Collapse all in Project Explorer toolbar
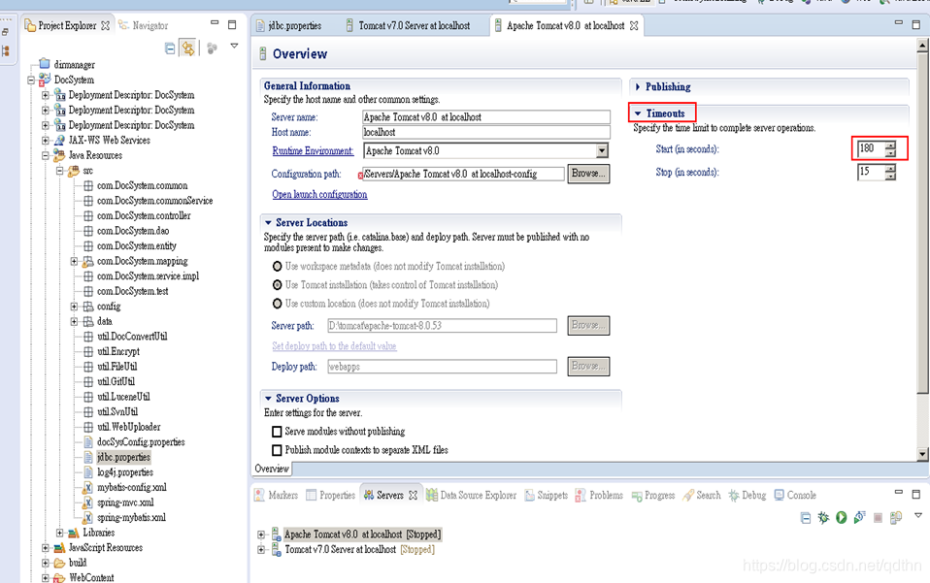This screenshot has height=583, width=930. pyautogui.click(x=170, y=49)
